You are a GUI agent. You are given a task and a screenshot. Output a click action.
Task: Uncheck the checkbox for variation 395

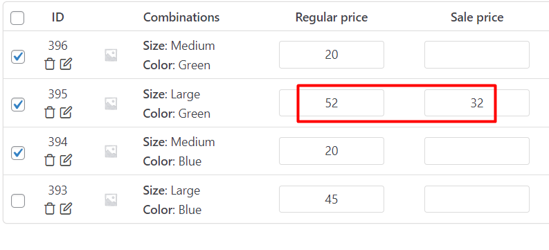click(x=18, y=105)
